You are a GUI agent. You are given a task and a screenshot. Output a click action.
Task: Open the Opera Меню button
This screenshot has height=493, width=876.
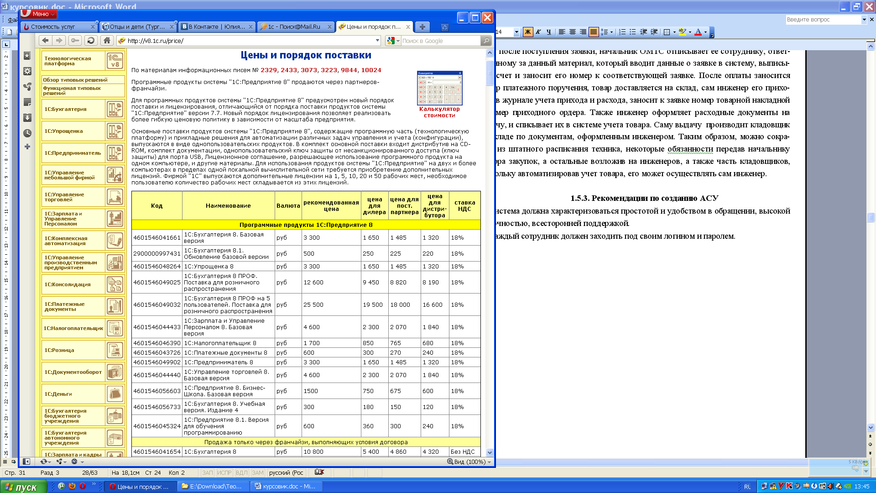point(39,14)
